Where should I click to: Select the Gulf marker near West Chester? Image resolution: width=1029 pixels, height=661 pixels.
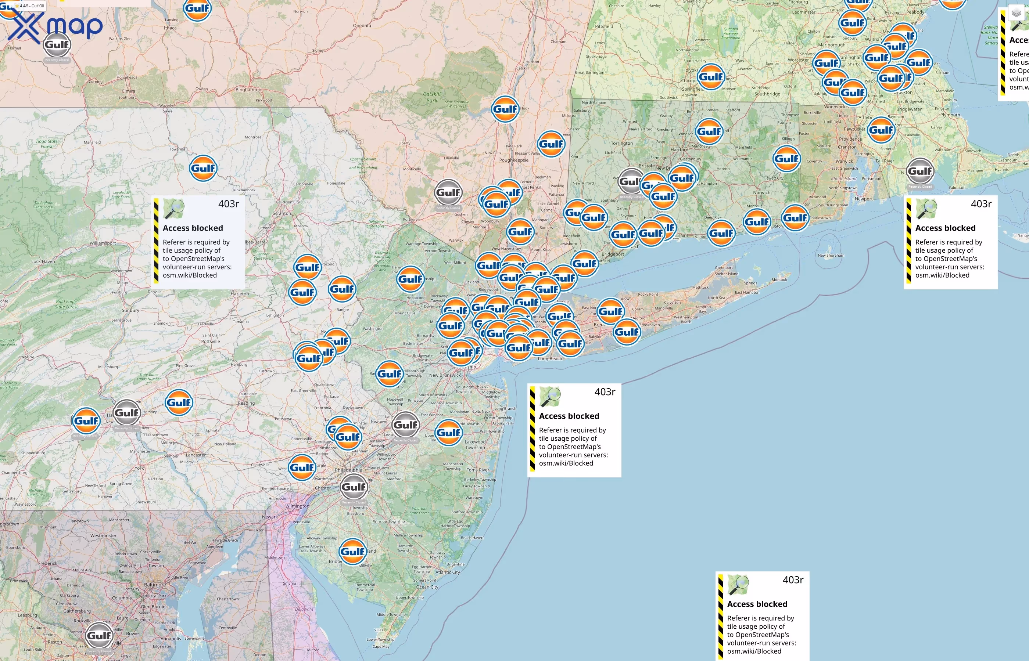(x=302, y=467)
